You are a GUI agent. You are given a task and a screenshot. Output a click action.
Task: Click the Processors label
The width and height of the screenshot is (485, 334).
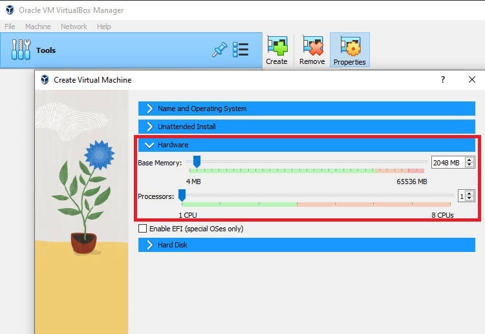pyautogui.click(x=156, y=196)
